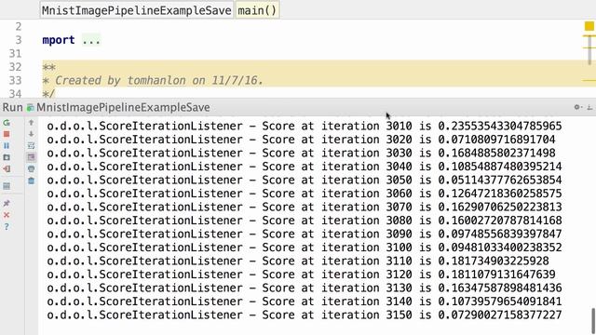596x335 pixels.
Task: Open Run panel settings gear
Action: [x=577, y=108]
